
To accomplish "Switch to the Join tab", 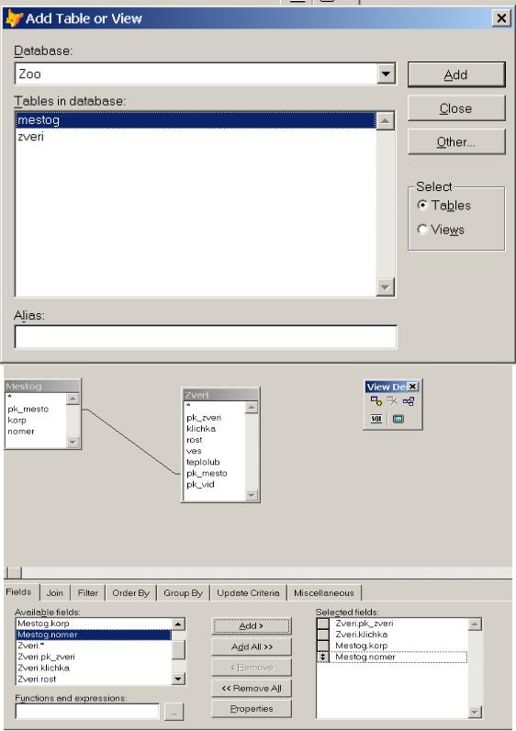I will [x=54, y=593].
